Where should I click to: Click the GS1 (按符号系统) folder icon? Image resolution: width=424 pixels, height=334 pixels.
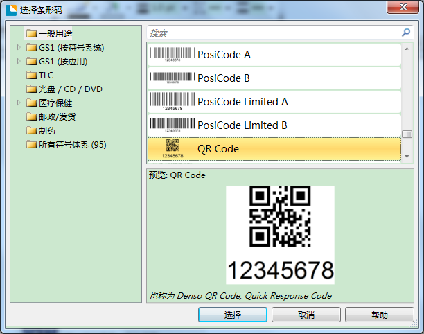pos(31,48)
